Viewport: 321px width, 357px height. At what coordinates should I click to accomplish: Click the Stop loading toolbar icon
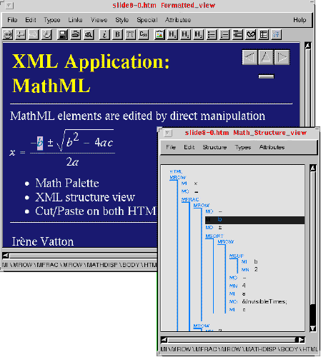click(8, 35)
